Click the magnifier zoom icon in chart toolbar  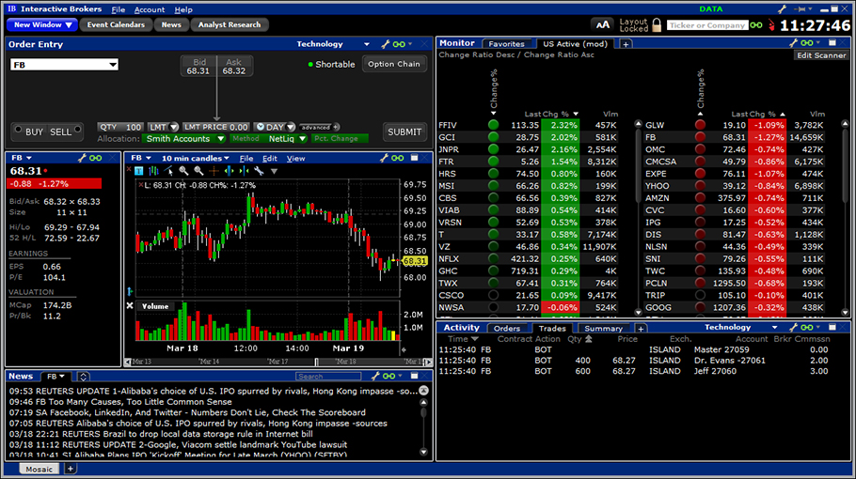(x=184, y=171)
